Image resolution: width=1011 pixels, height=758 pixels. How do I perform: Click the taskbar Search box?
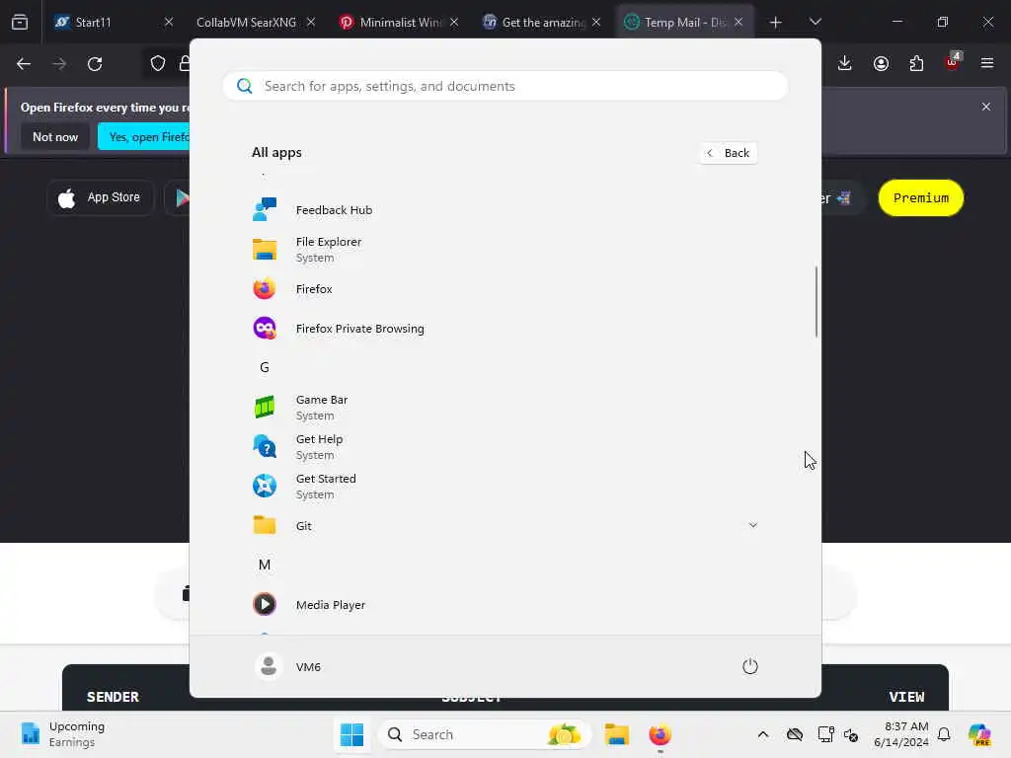tap(484, 734)
